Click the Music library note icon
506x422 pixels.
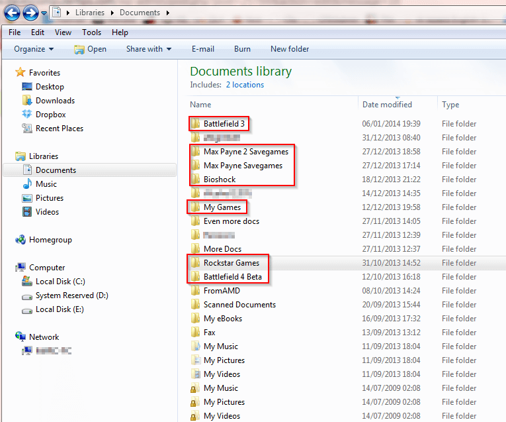(27, 184)
